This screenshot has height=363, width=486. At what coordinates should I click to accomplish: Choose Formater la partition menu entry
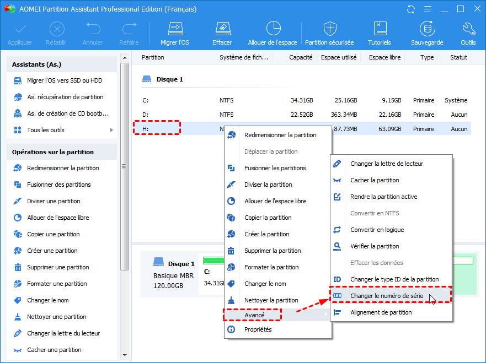point(278,267)
